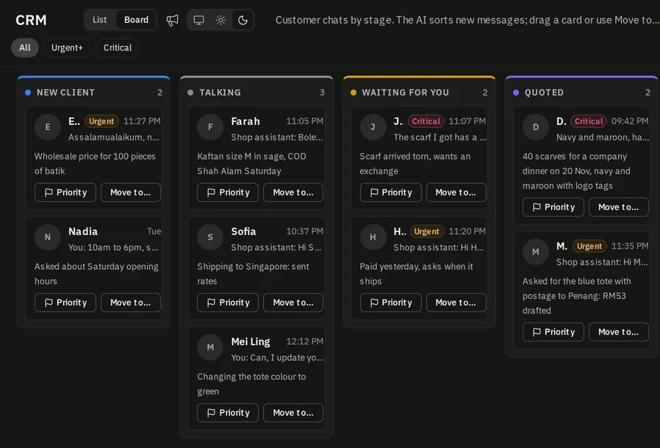The width and height of the screenshot is (660, 448).
Task: Click the M avatar on blue tote card
Action: pyautogui.click(x=535, y=252)
